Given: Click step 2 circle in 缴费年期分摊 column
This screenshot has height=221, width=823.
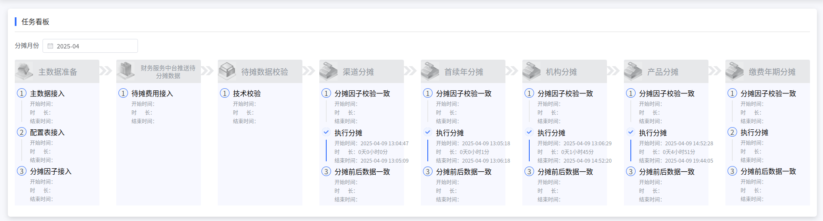Looking at the screenshot, I should 732,132.
